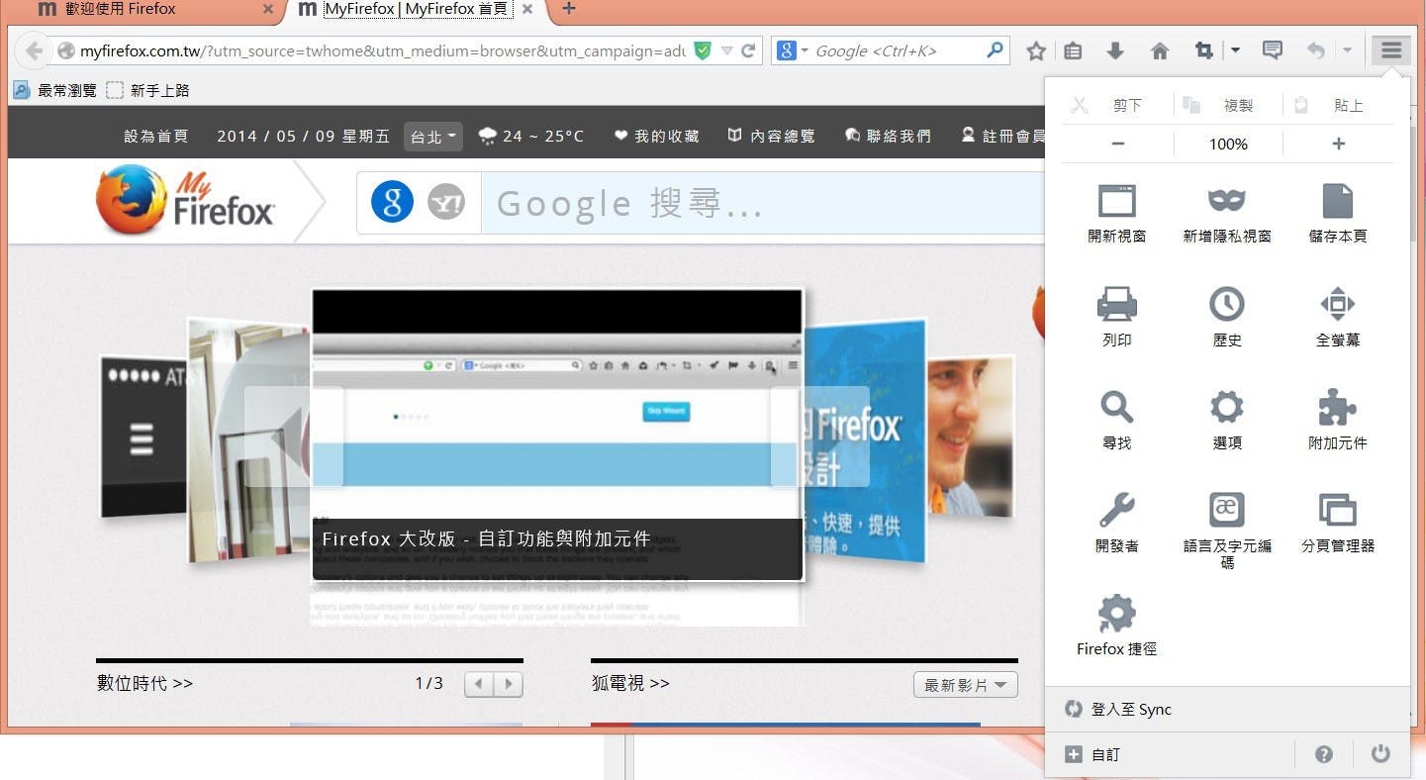Click 內容總覽 link
This screenshot has height=780, width=1426.
coord(771,136)
